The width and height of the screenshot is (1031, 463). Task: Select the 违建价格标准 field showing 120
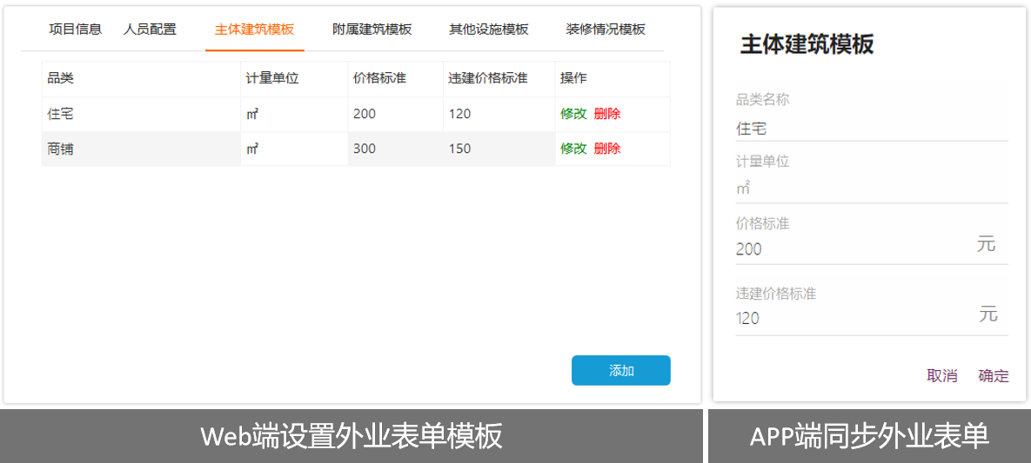click(x=853, y=319)
